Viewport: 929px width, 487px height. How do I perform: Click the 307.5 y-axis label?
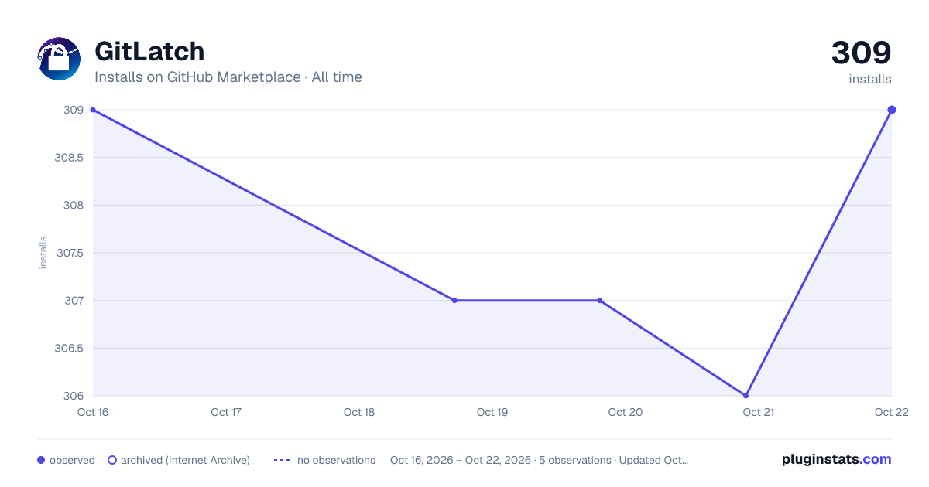[68, 253]
